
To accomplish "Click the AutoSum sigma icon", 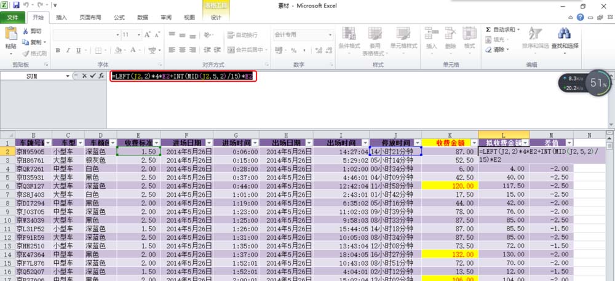I will 488,30.
